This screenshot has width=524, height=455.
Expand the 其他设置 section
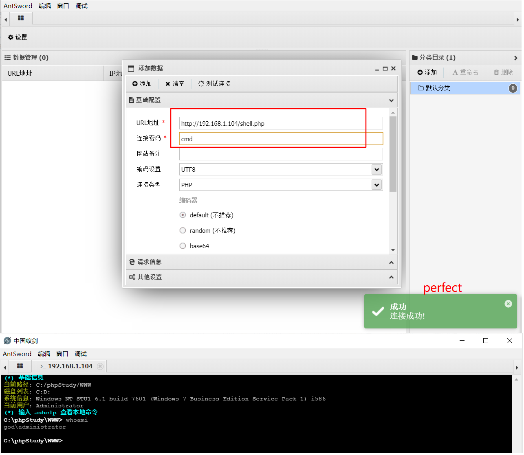pyautogui.click(x=262, y=277)
